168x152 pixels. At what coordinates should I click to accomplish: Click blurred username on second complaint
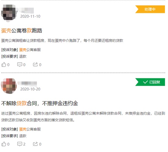point(27,83)
